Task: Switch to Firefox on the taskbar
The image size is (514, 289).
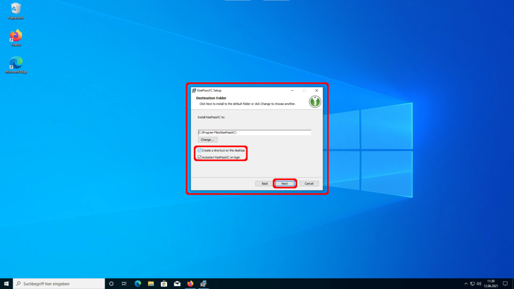Action: 190,284
